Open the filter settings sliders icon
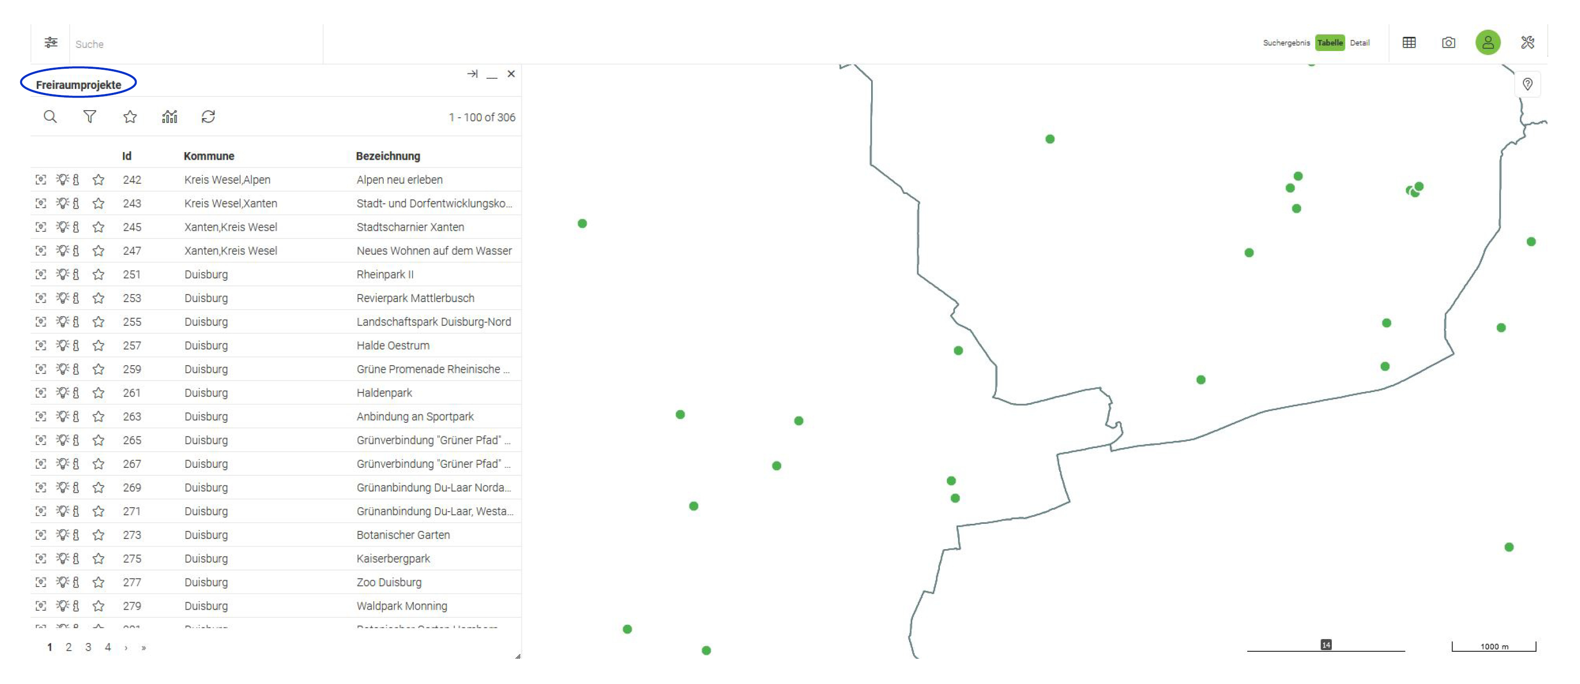 [x=51, y=43]
